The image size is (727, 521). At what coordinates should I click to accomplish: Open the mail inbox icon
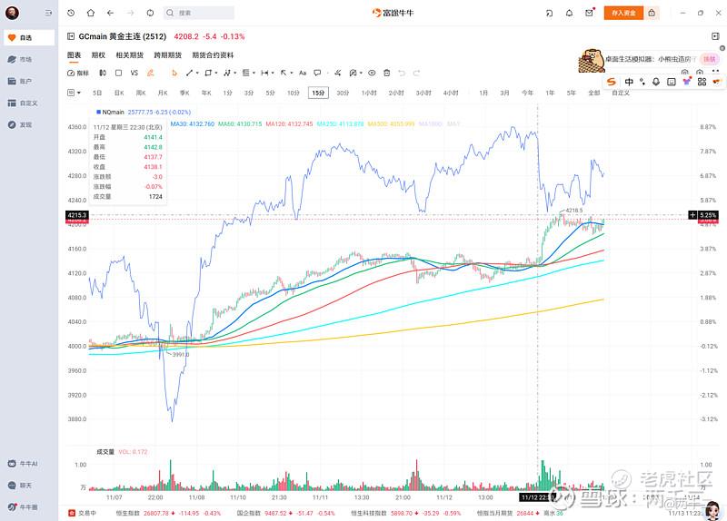tap(589, 13)
